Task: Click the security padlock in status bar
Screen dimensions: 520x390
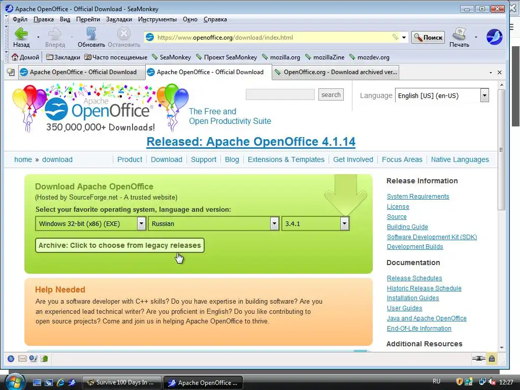Action: point(492,359)
